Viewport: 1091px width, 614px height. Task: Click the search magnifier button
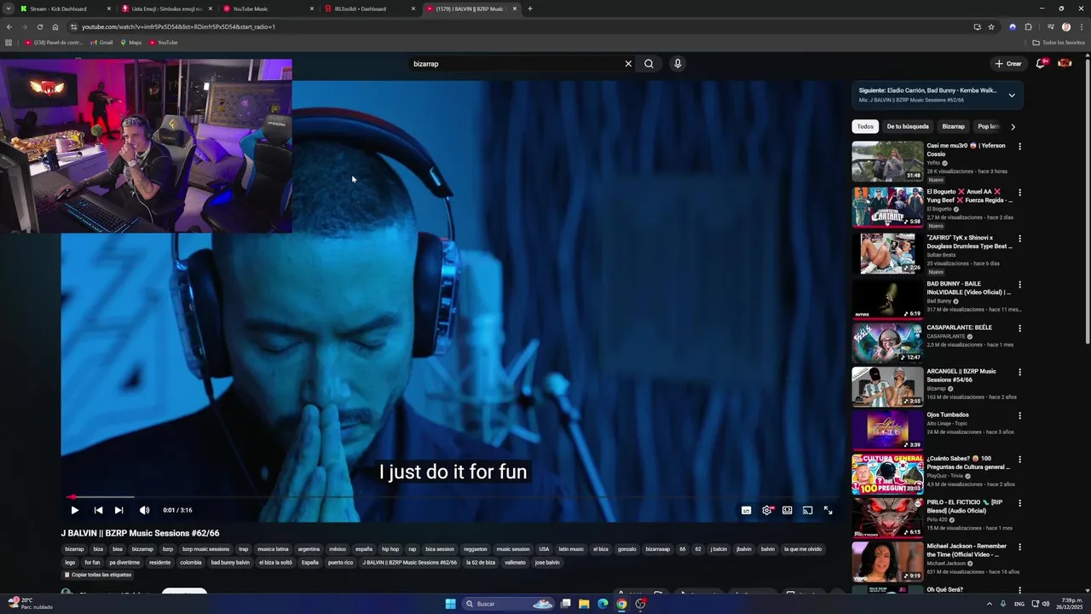[649, 64]
